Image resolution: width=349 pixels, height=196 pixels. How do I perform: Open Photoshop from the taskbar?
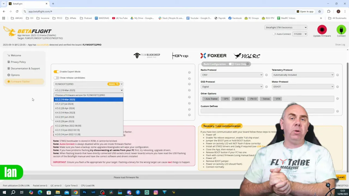pyautogui.click(x=84, y=192)
